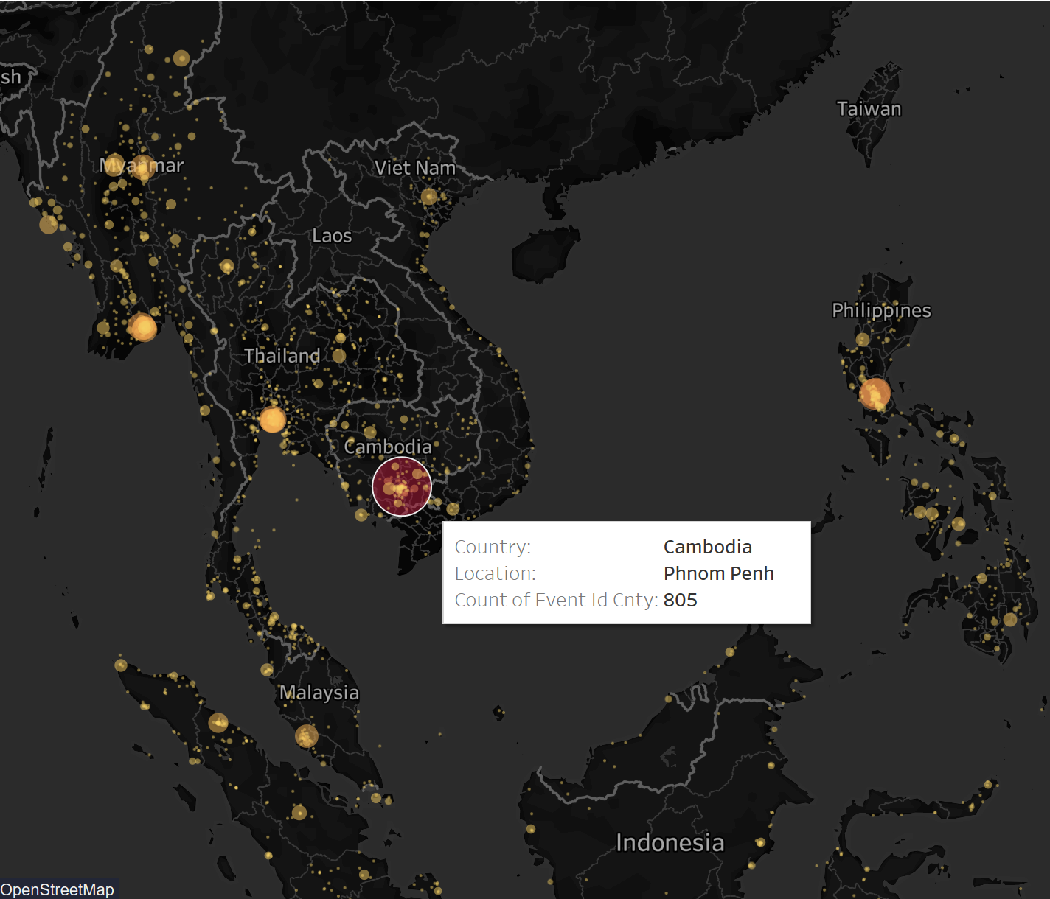Select the large orange Manila marker
The width and height of the screenshot is (1050, 899).
click(875, 393)
